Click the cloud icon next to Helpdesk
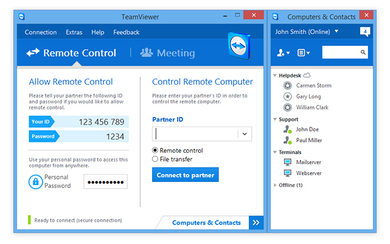390x244 pixels. click(x=307, y=75)
